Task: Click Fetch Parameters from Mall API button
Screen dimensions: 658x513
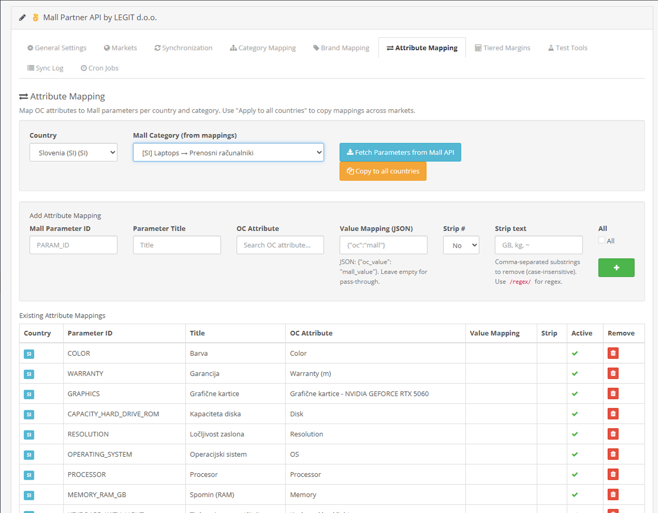Action: pos(400,153)
